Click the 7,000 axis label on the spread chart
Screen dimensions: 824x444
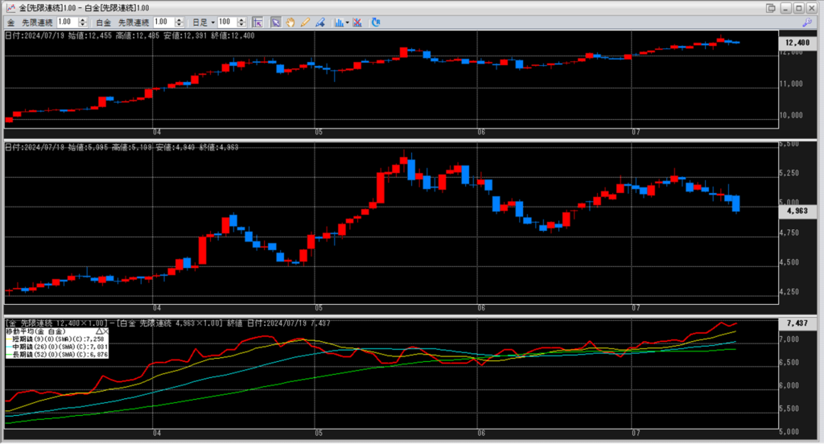point(789,339)
